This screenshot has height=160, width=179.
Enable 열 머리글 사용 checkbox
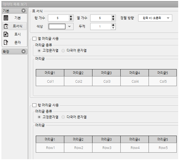click(34, 39)
